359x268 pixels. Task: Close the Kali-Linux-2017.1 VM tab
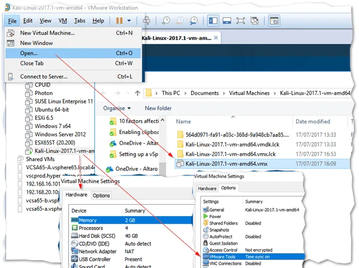coord(216,38)
